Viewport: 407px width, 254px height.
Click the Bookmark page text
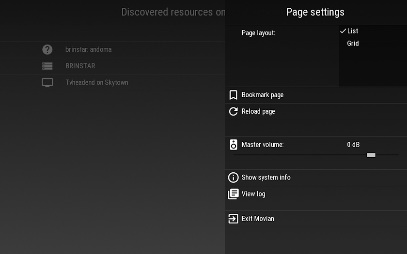(263, 95)
